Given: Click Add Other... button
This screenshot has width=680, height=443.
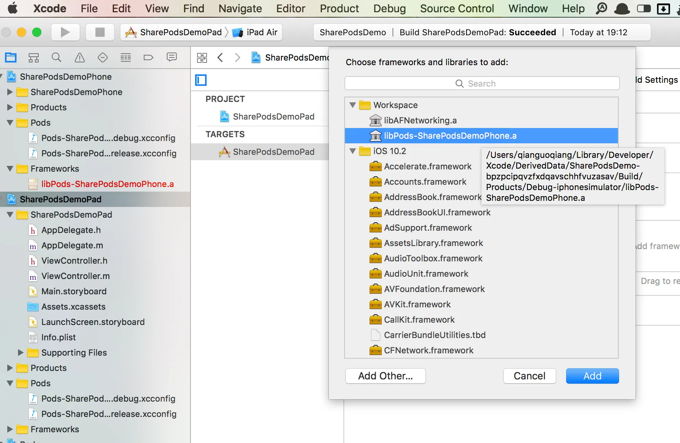Looking at the screenshot, I should pyautogui.click(x=385, y=376).
